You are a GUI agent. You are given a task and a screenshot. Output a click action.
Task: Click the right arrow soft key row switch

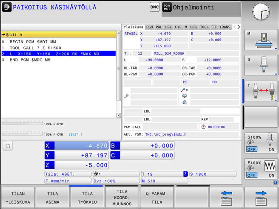(261, 198)
